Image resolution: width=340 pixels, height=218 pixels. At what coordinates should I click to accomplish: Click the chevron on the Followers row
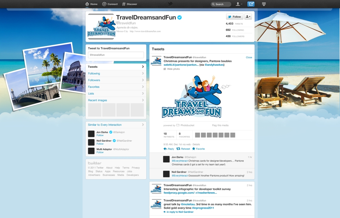(x=143, y=80)
